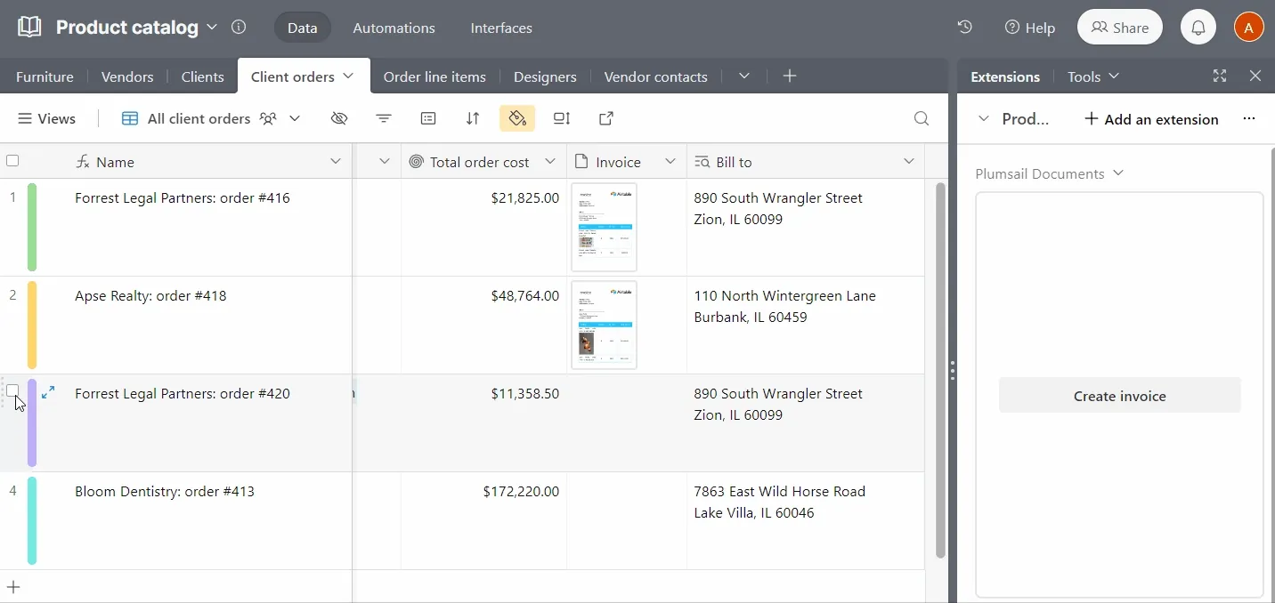Click the search magnifier icon
This screenshot has height=603, width=1275.
[x=922, y=118]
